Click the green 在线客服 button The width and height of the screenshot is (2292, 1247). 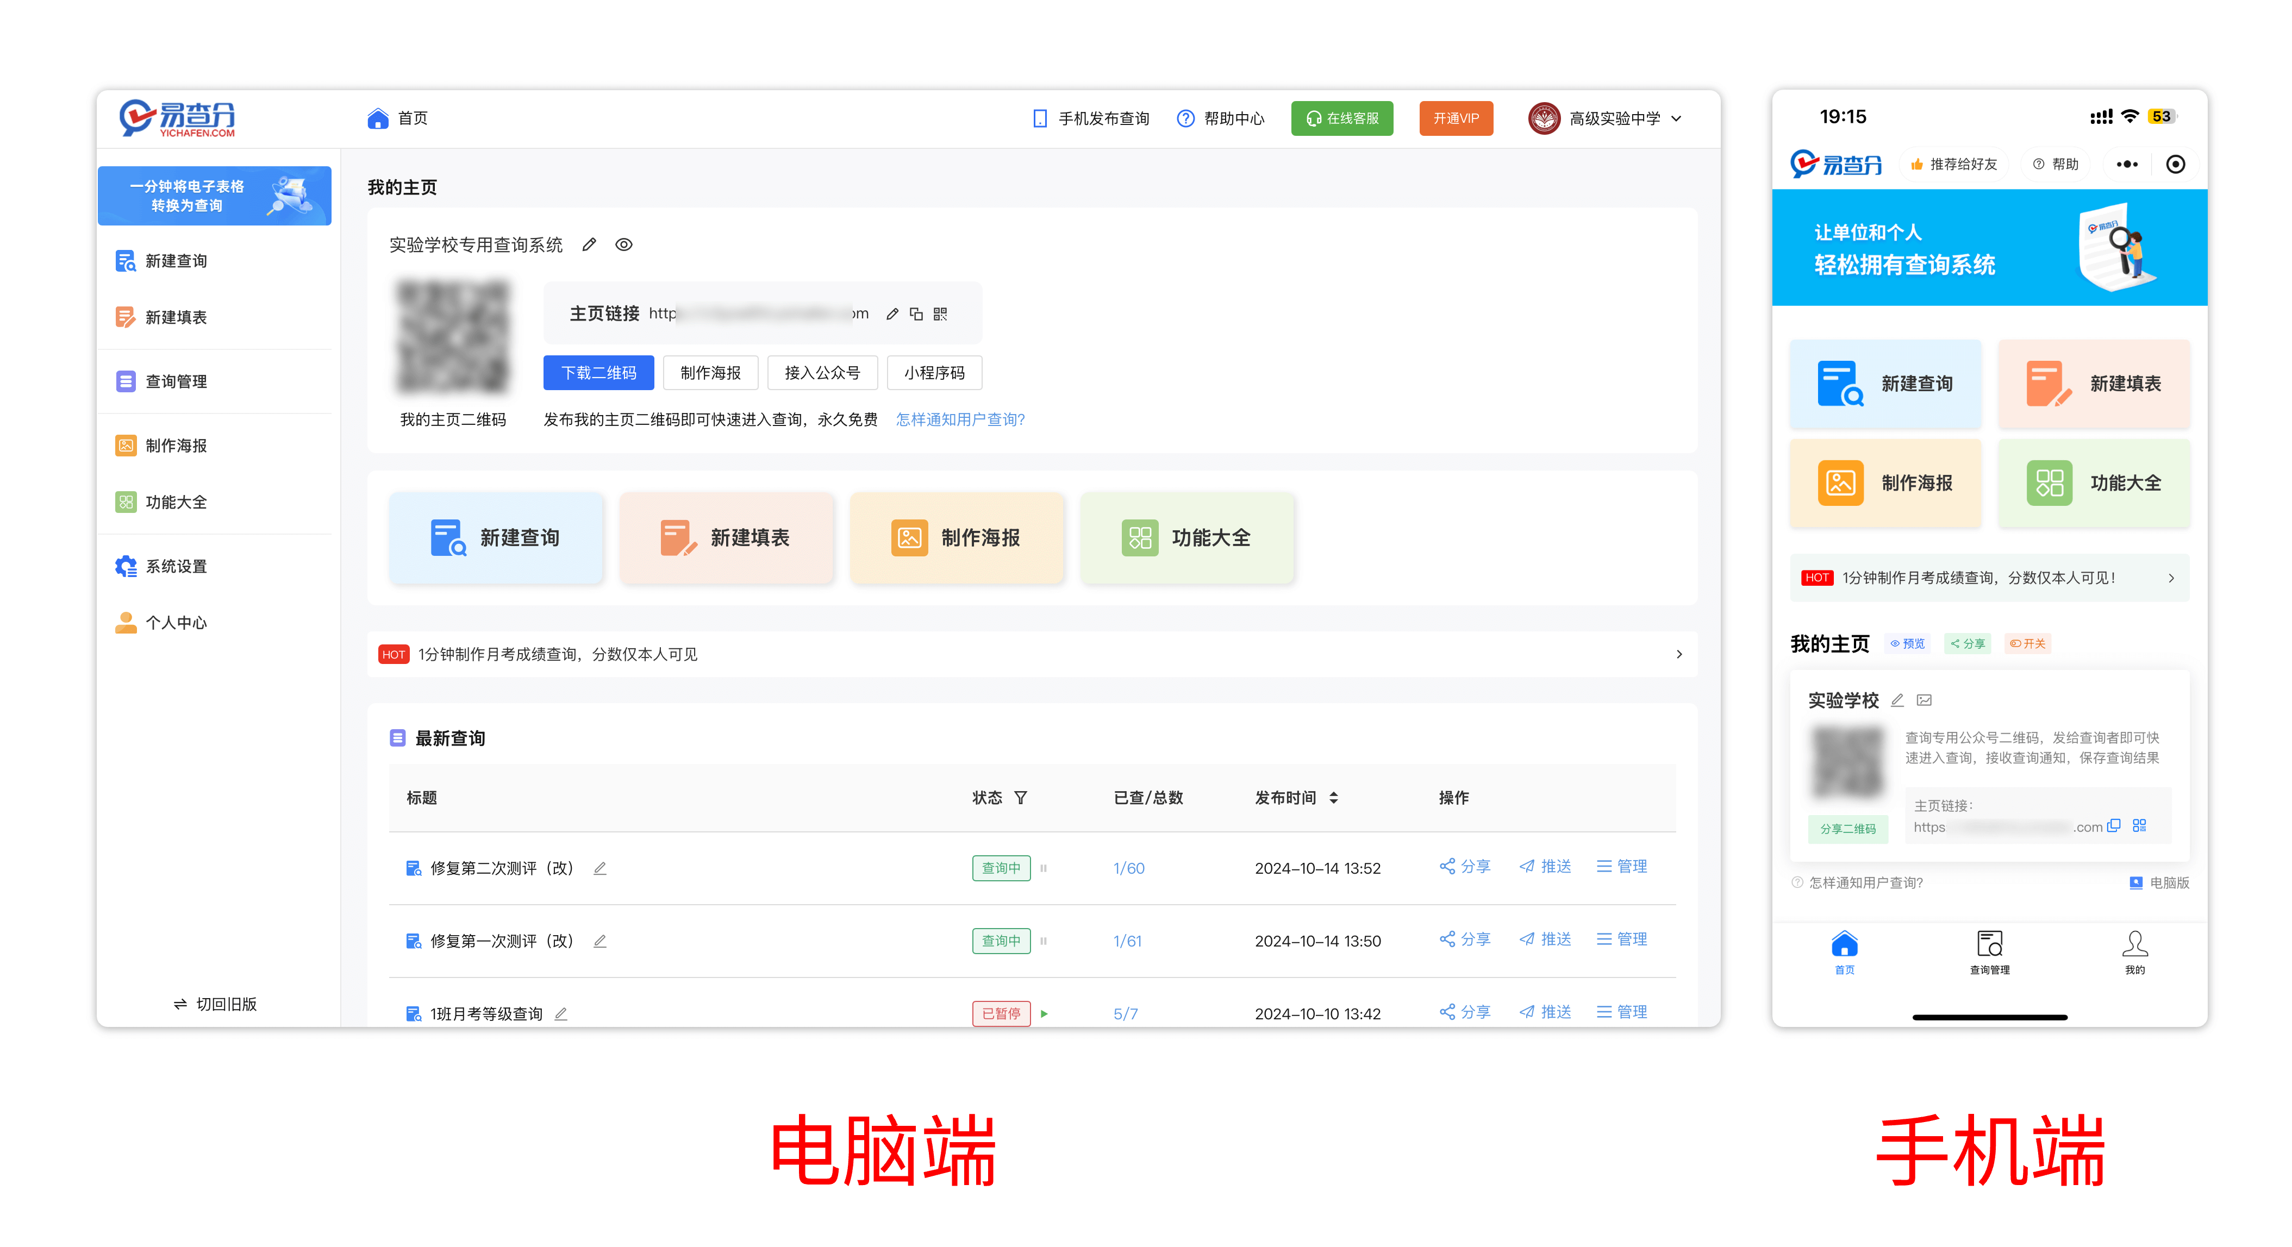click(1342, 118)
